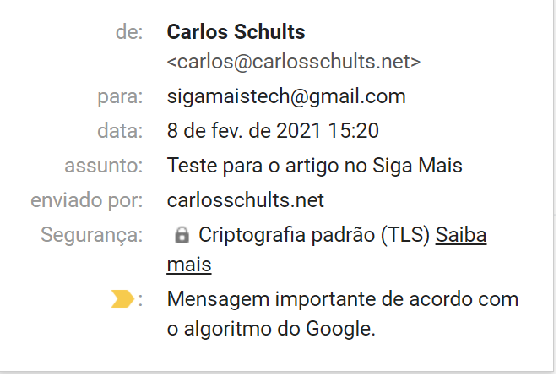Viewport: 559px width, 377px height.
Task: Click the padlock icon beside Criptografia padrão
Action: (181, 235)
